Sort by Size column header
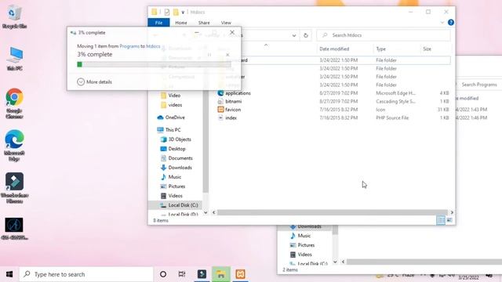502x282 pixels. tap(427, 49)
